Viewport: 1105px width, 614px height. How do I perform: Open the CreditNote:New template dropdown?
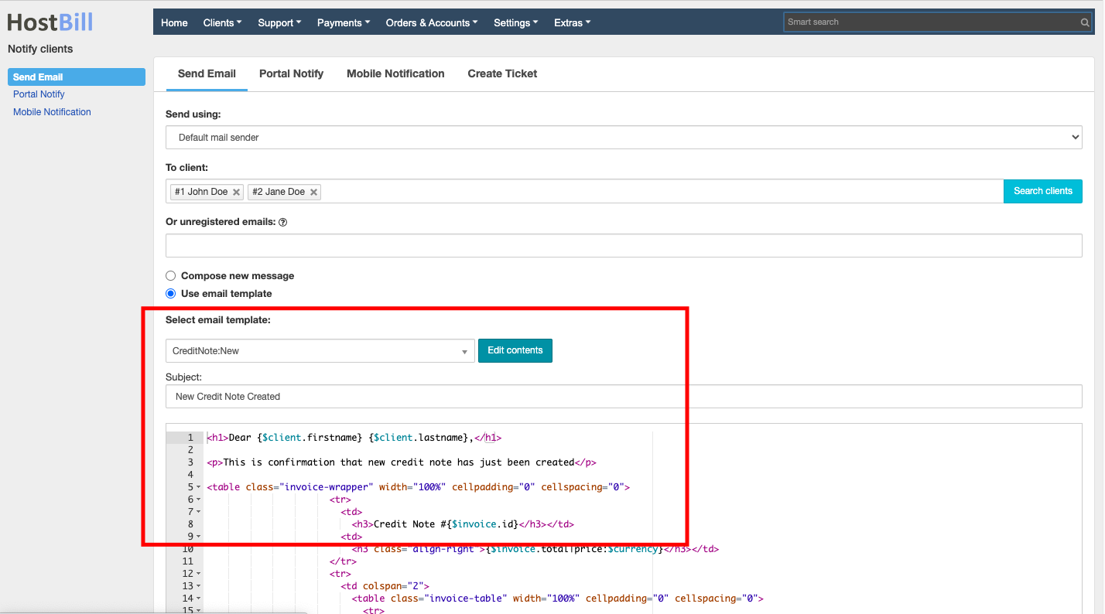(x=320, y=350)
